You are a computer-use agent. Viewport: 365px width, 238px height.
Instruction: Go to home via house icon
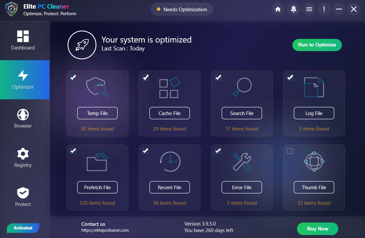tap(278, 9)
